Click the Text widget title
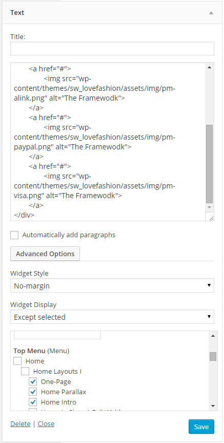224x443 pixels. coord(17,13)
